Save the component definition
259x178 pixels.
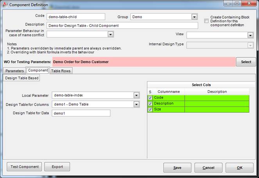click(177, 167)
